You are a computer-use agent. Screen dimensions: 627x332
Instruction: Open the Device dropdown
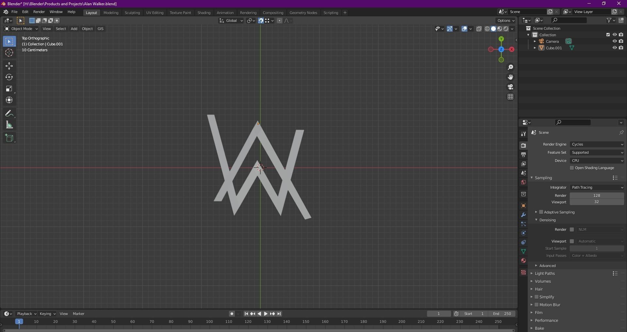tap(597, 161)
